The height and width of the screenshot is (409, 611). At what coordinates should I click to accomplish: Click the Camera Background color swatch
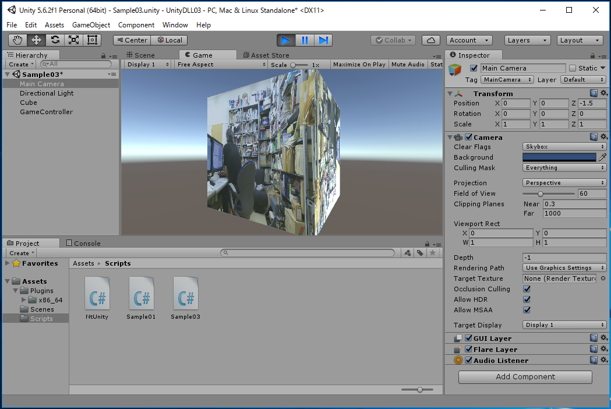[x=559, y=157]
